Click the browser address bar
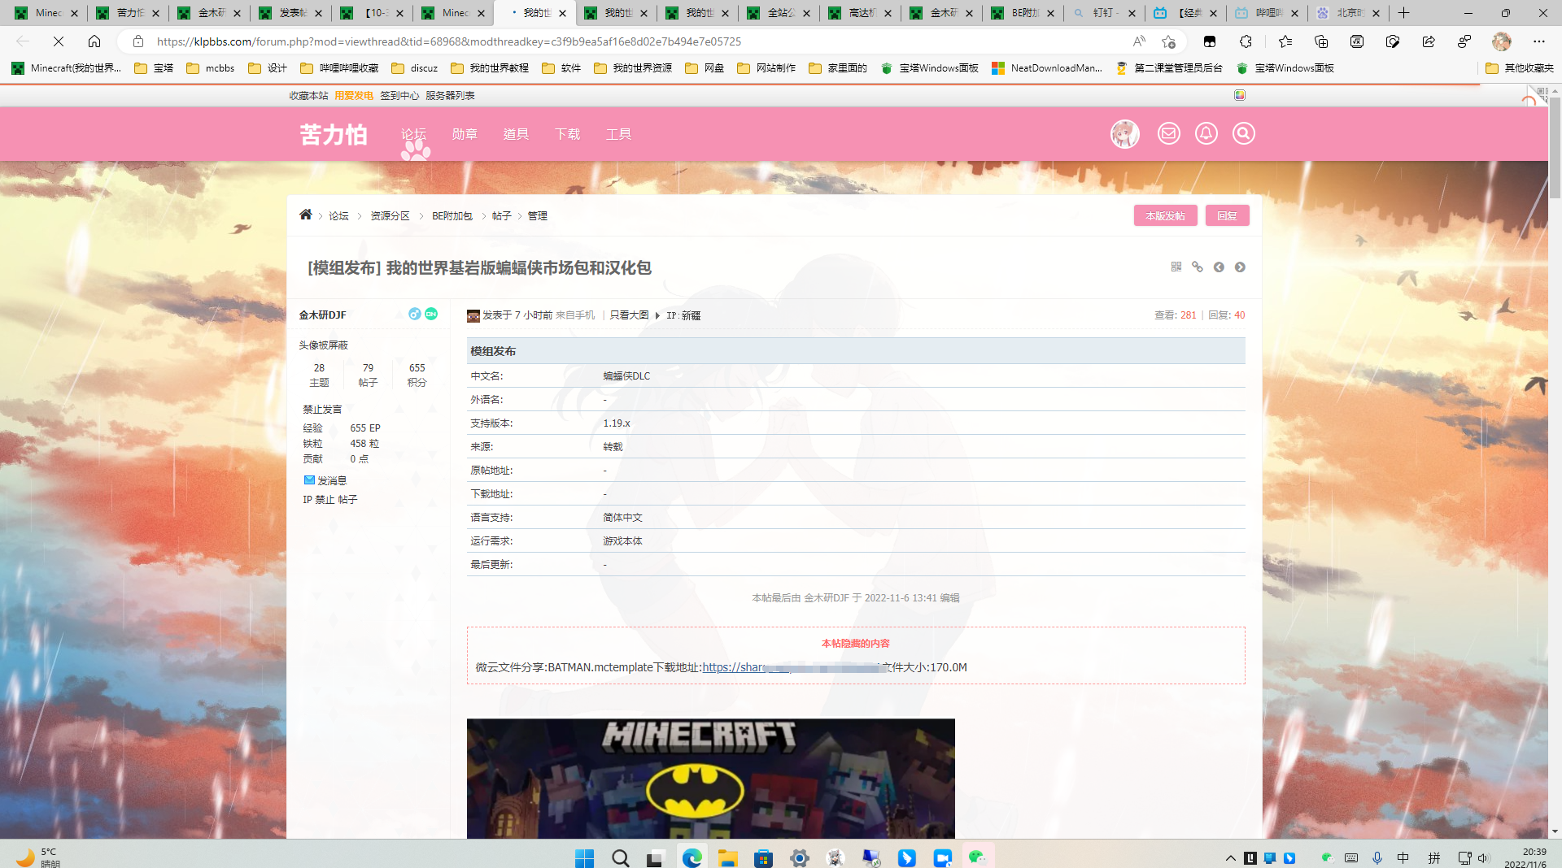Viewport: 1562px width, 868px height. pos(635,41)
